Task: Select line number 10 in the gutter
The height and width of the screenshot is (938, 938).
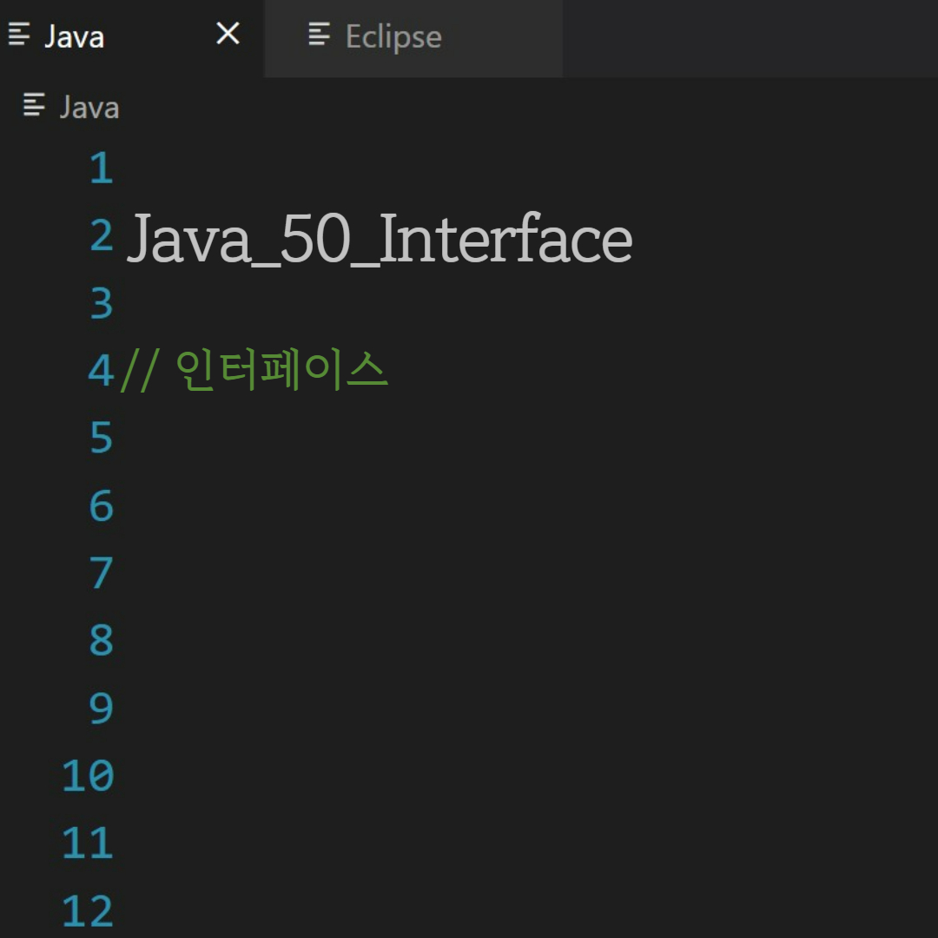Action: (x=88, y=776)
